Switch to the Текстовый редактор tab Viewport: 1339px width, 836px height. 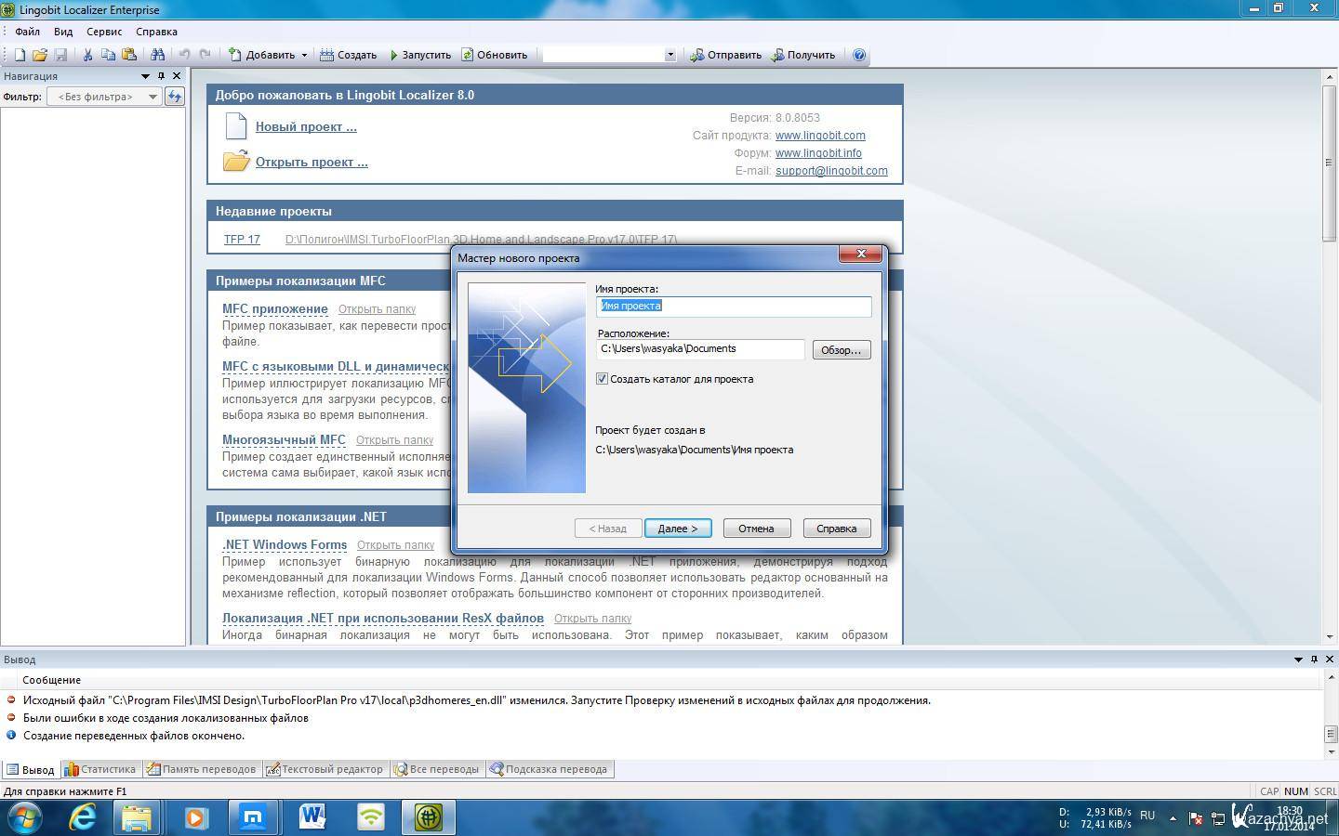tap(325, 770)
